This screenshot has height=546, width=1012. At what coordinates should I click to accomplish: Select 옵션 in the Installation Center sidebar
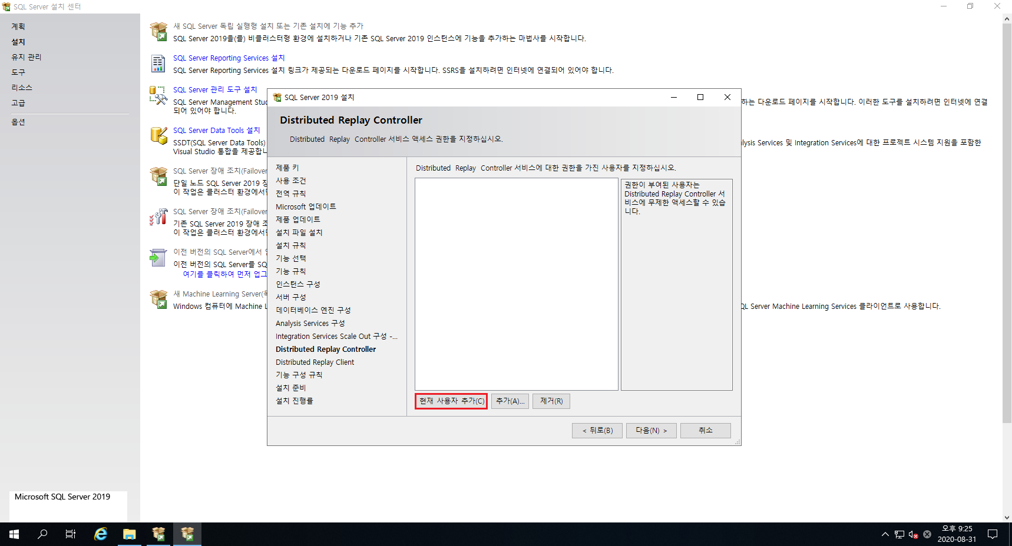[x=18, y=122]
